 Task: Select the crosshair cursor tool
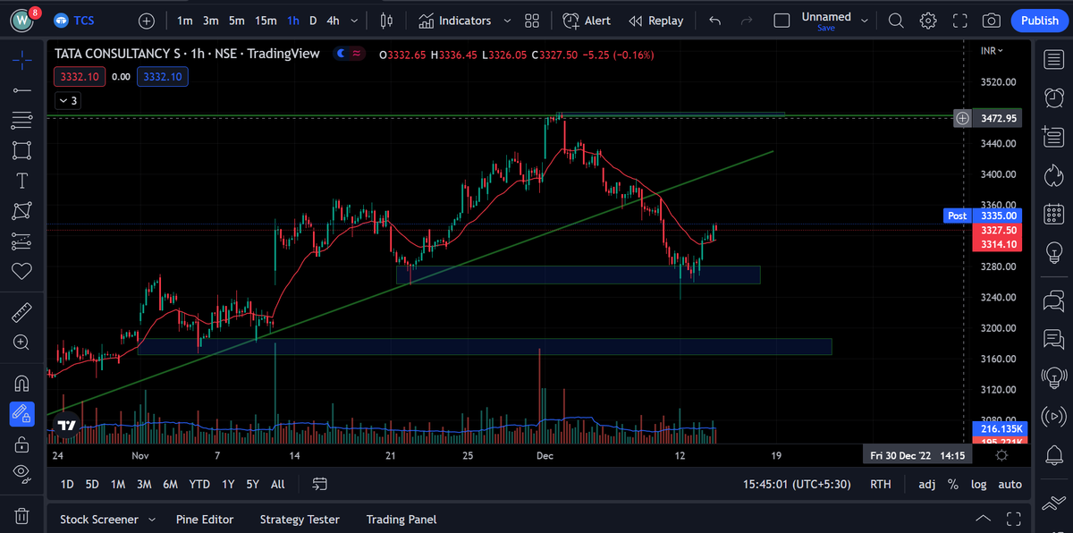[x=22, y=59]
